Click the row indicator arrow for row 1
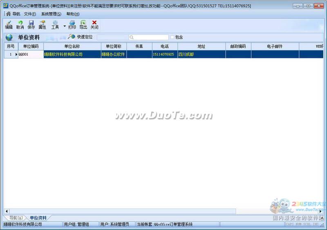The height and width of the screenshot is (230, 327). point(16,54)
